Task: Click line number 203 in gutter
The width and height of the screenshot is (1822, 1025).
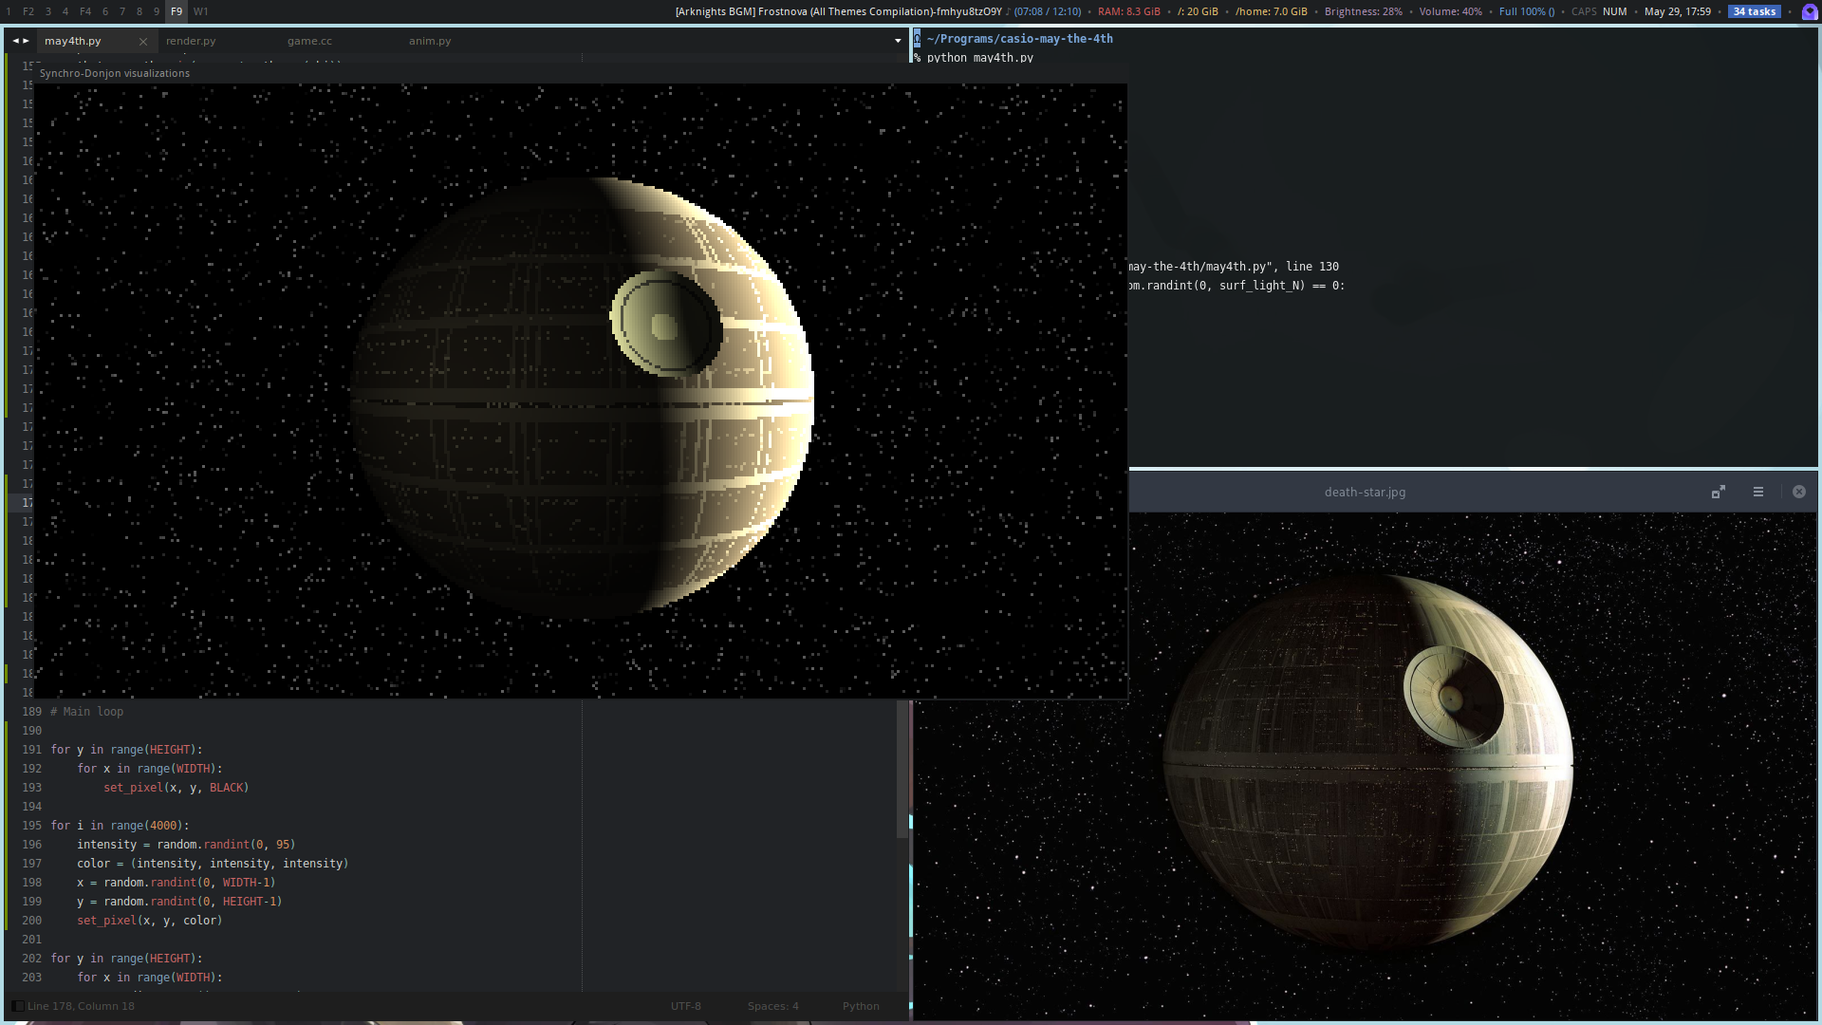Action: tap(31, 978)
